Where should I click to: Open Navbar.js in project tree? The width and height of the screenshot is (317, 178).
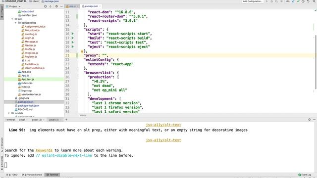tap(29, 45)
